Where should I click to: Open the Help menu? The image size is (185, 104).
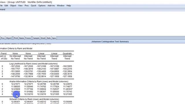tap(69, 5)
